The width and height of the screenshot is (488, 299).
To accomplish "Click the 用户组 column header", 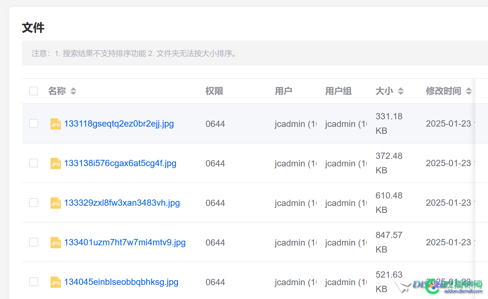I will [x=338, y=91].
